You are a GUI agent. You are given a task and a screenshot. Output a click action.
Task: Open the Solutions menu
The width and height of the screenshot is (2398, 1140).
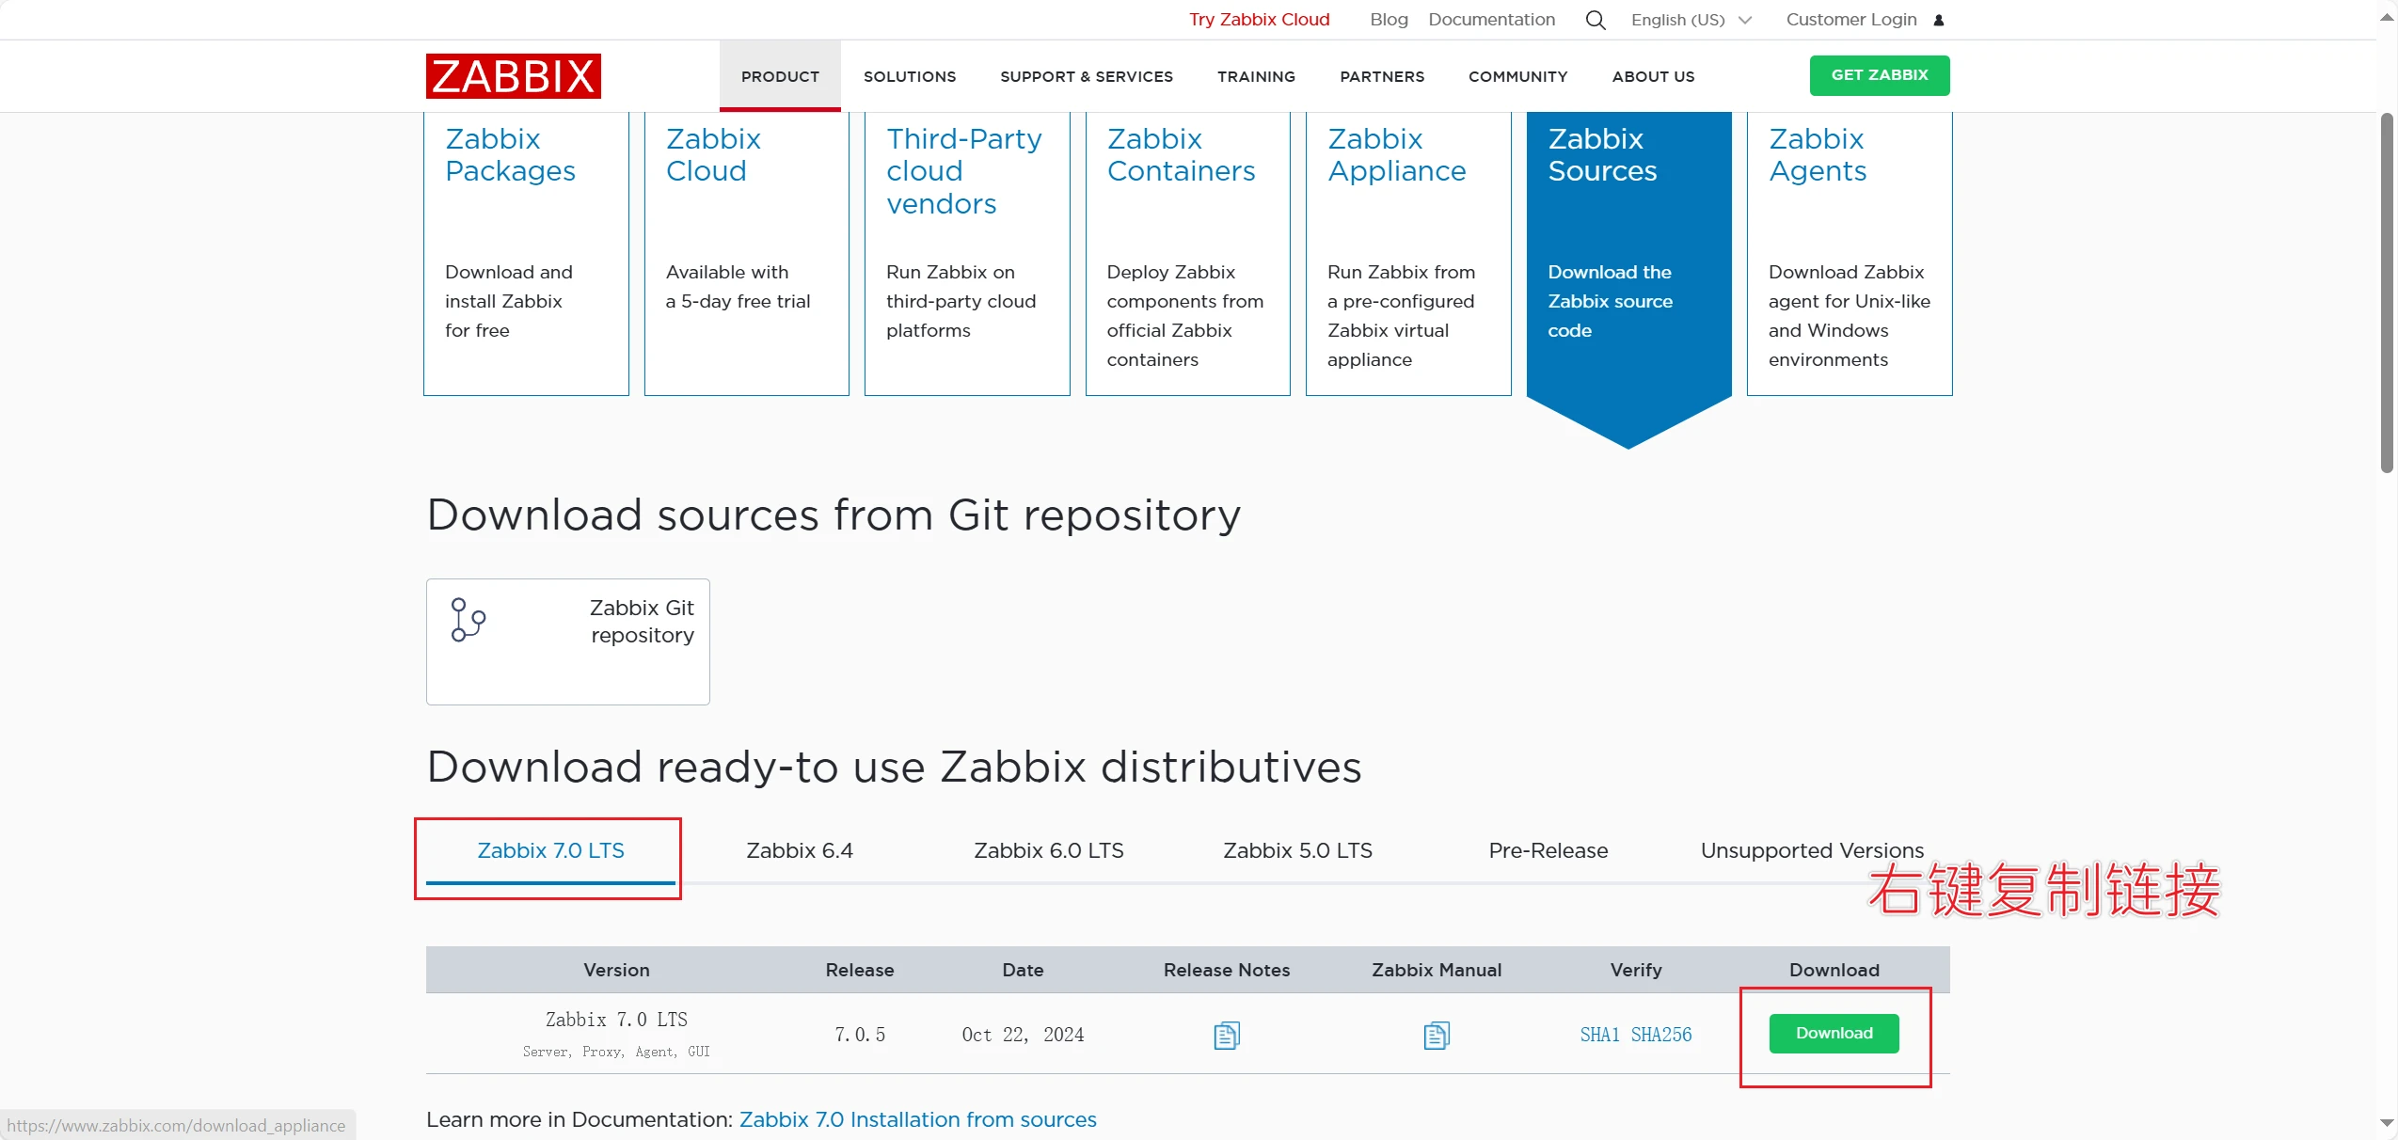(909, 76)
